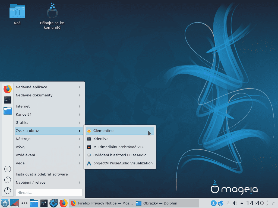Image resolution: width=278 pixels, height=208 pixels.
Task: Click the back arrow icon in menu sidebar
Action: 8,169
